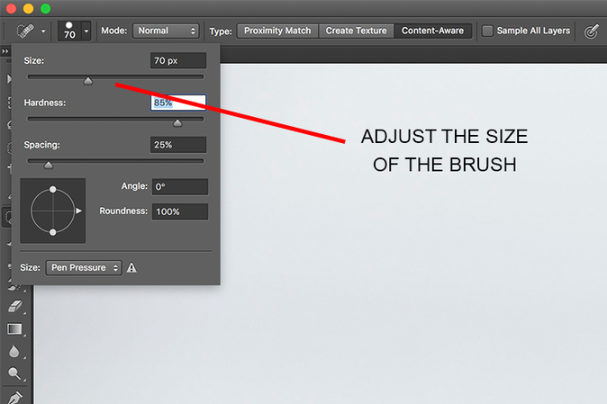Open the Spot Healing Brush tool preset picker
This screenshot has height=404, width=607.
tap(25, 31)
